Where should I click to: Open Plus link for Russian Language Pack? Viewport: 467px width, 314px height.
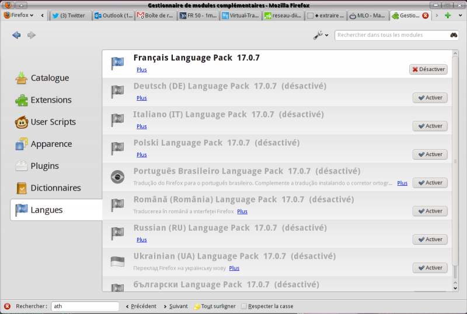tap(142, 239)
